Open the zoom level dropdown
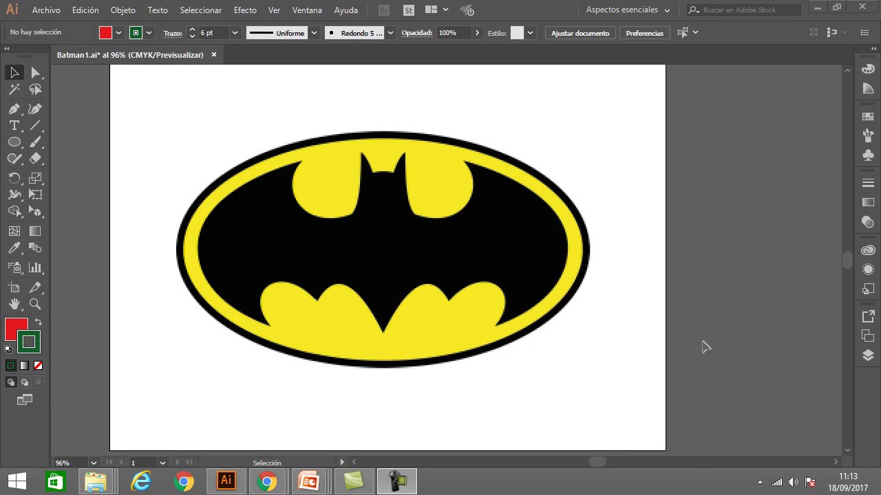This screenshot has height=495, width=881. [x=94, y=463]
